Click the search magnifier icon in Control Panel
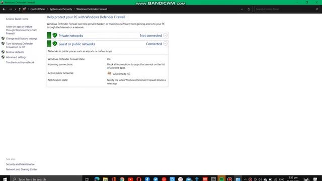 pyautogui.click(x=317, y=9)
